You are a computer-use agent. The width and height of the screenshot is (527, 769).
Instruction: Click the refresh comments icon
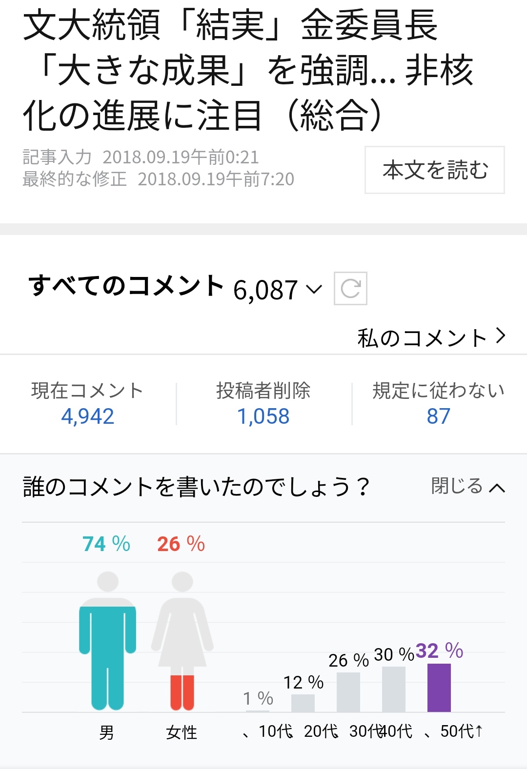click(x=350, y=288)
